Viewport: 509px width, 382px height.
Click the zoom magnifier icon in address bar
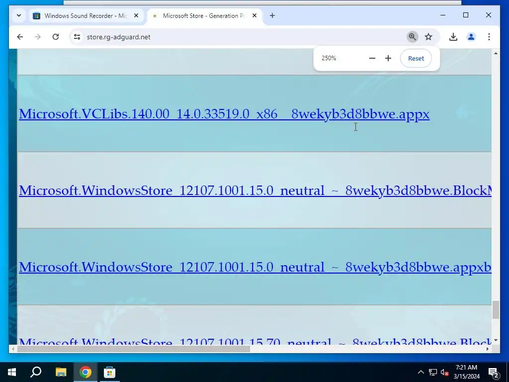(412, 37)
